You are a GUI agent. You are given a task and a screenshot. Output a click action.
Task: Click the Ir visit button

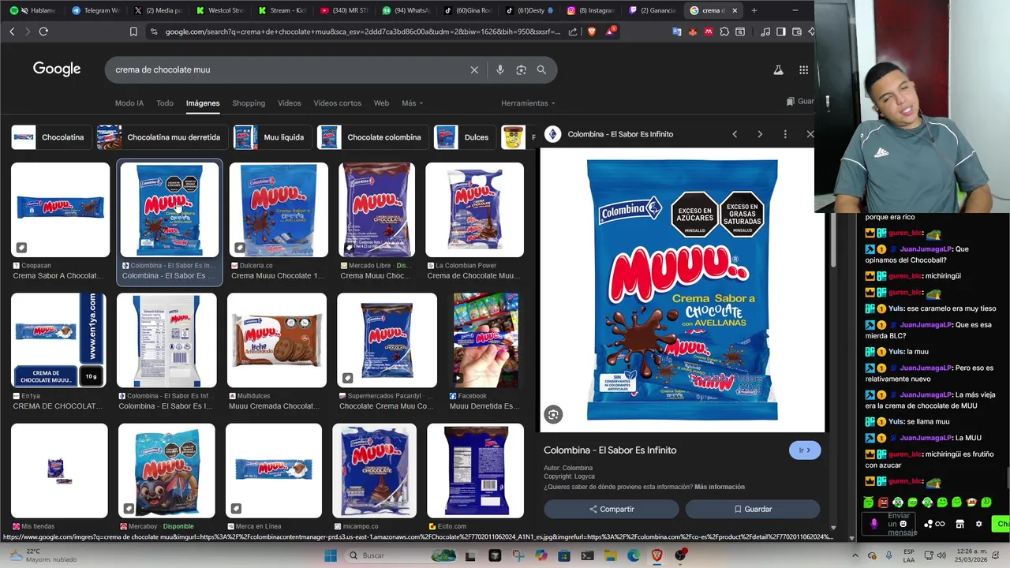(x=805, y=450)
